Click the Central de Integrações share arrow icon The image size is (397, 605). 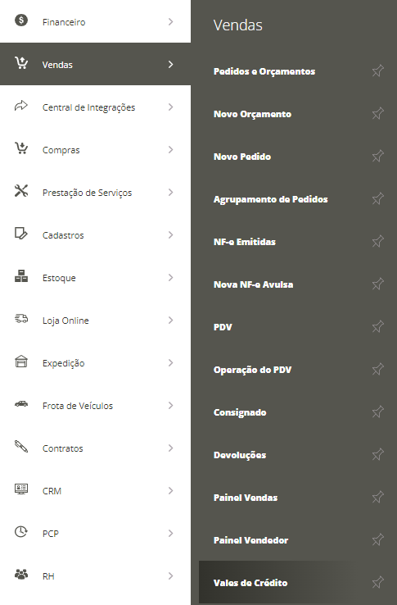coord(21,105)
